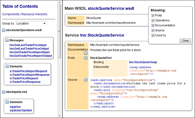This screenshot has height=118, width=195.
Task: Collapse the Documentation row minus icon
Action: click(x=86, y=53)
